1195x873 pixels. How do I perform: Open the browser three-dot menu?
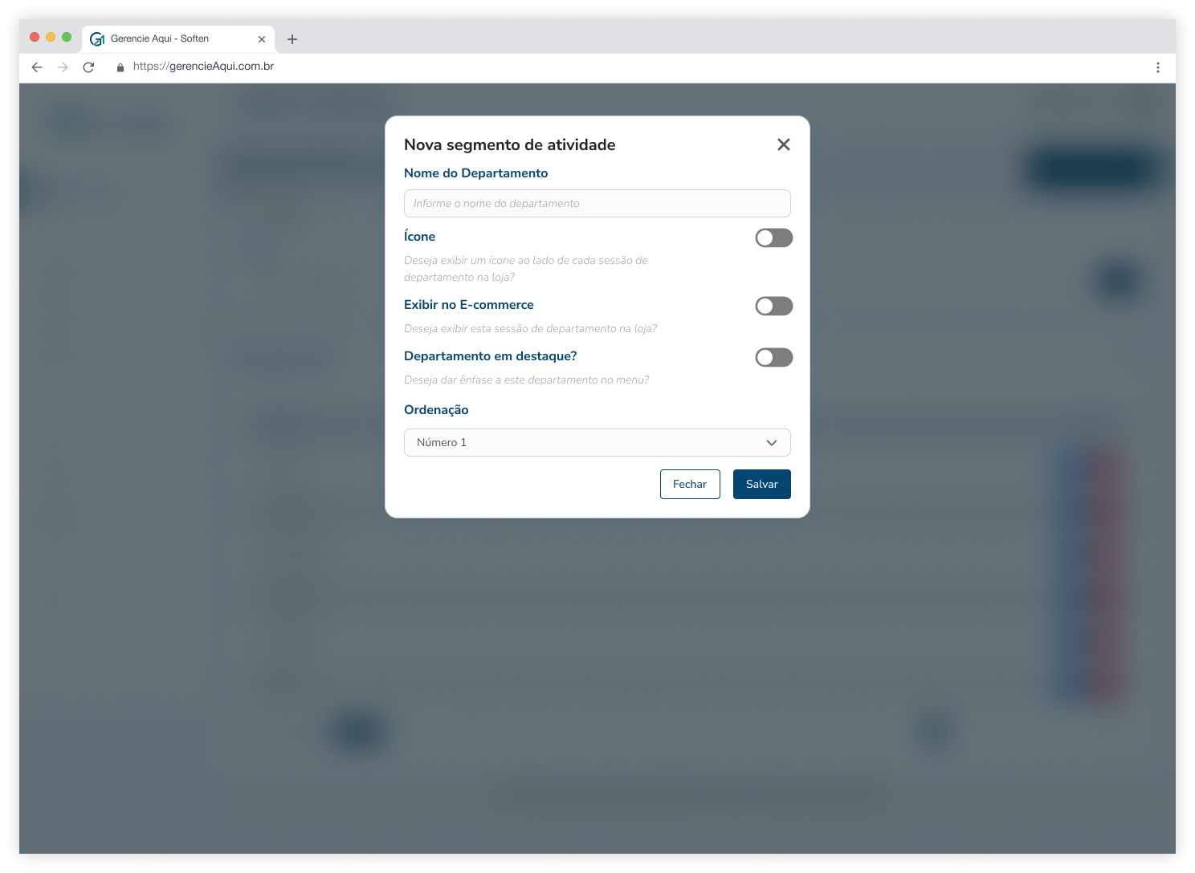click(1157, 67)
